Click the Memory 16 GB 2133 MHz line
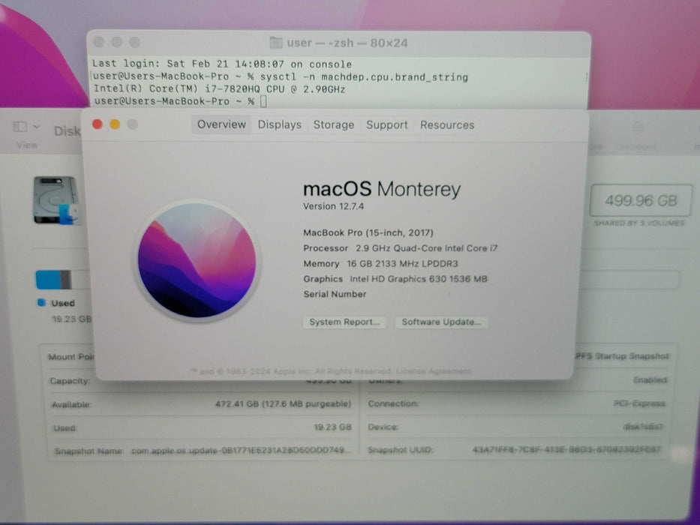 click(x=381, y=264)
